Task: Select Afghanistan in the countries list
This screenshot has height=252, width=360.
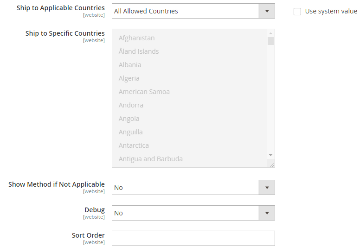Action: tap(137, 38)
